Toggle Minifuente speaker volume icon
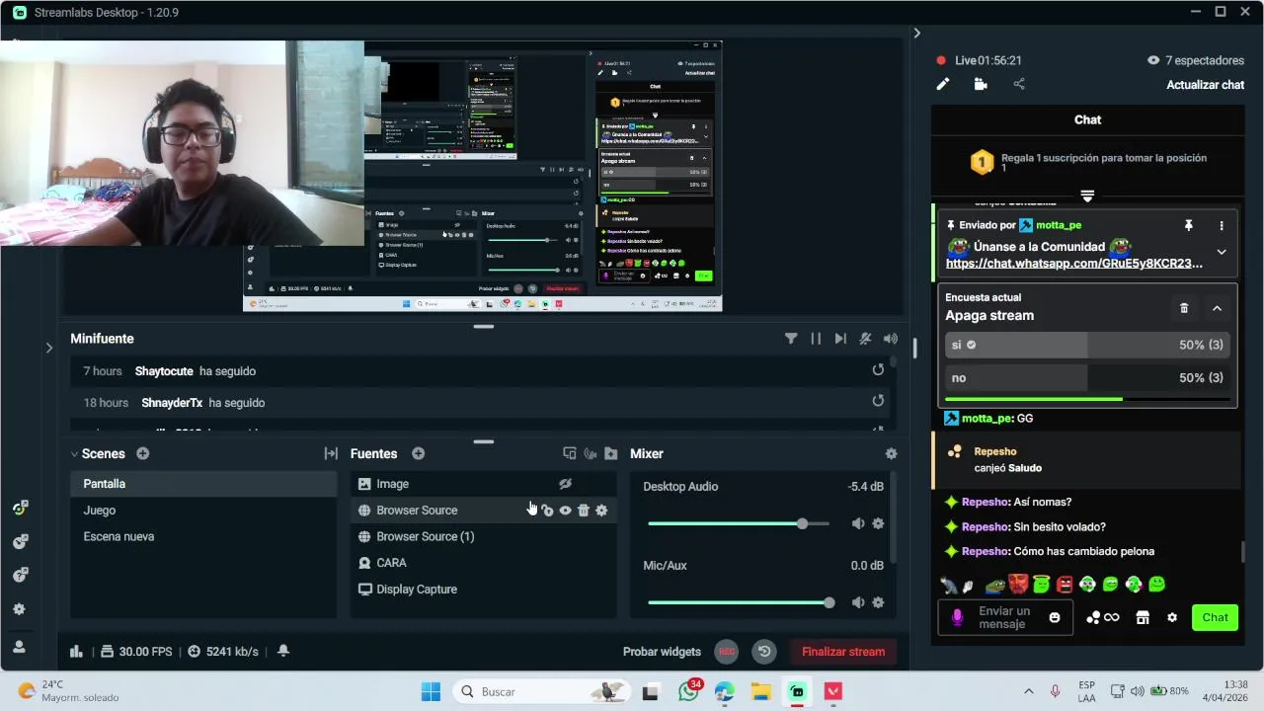 891,339
